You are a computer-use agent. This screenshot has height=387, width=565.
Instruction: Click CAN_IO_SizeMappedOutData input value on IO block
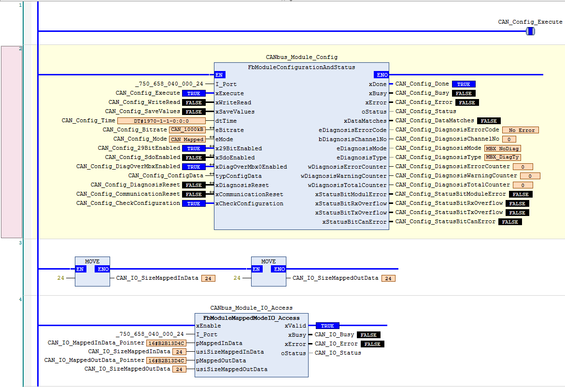pyautogui.click(x=179, y=369)
